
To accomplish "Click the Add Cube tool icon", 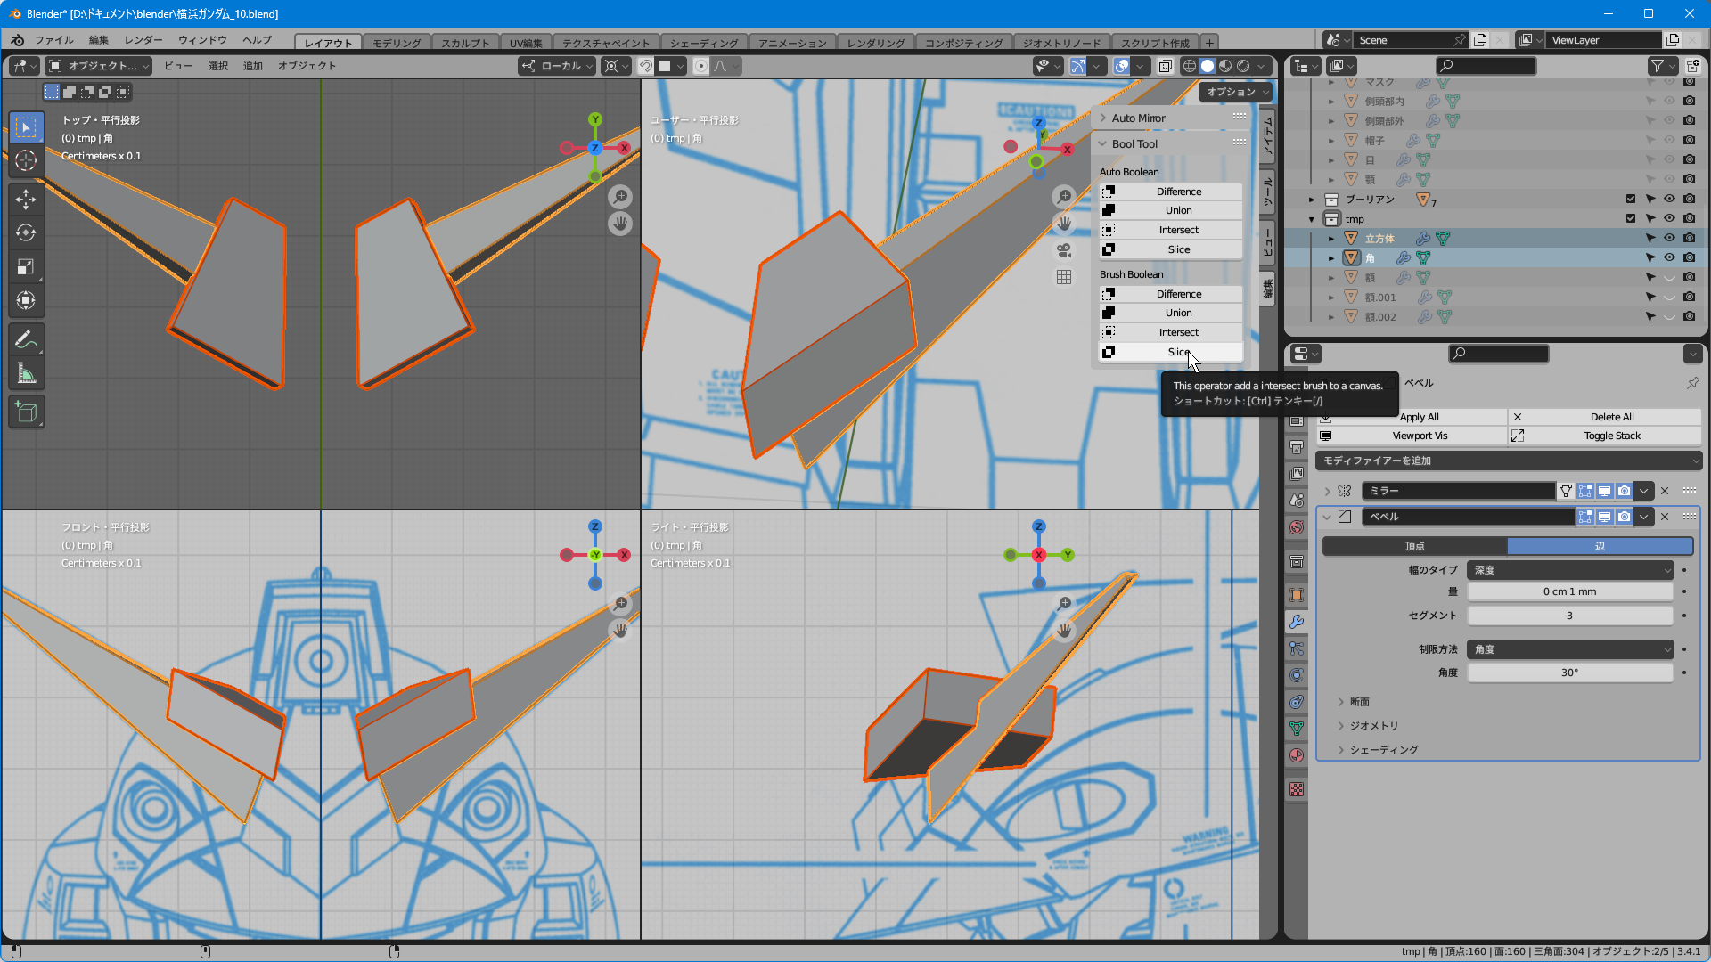I will coord(26,412).
